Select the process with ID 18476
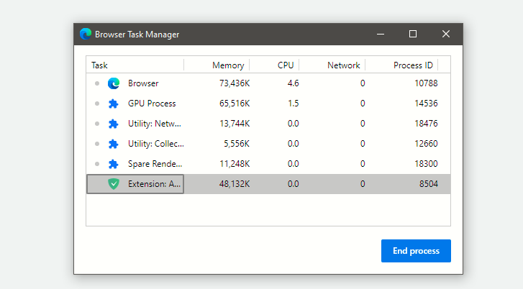 268,124
